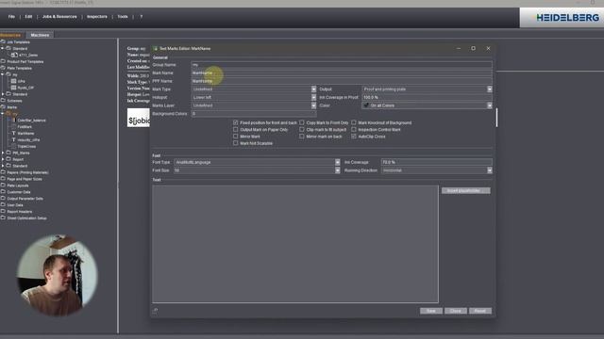604x339 pixels.
Task: Click the small icon at dialog bottom-left
Action: click(155, 311)
